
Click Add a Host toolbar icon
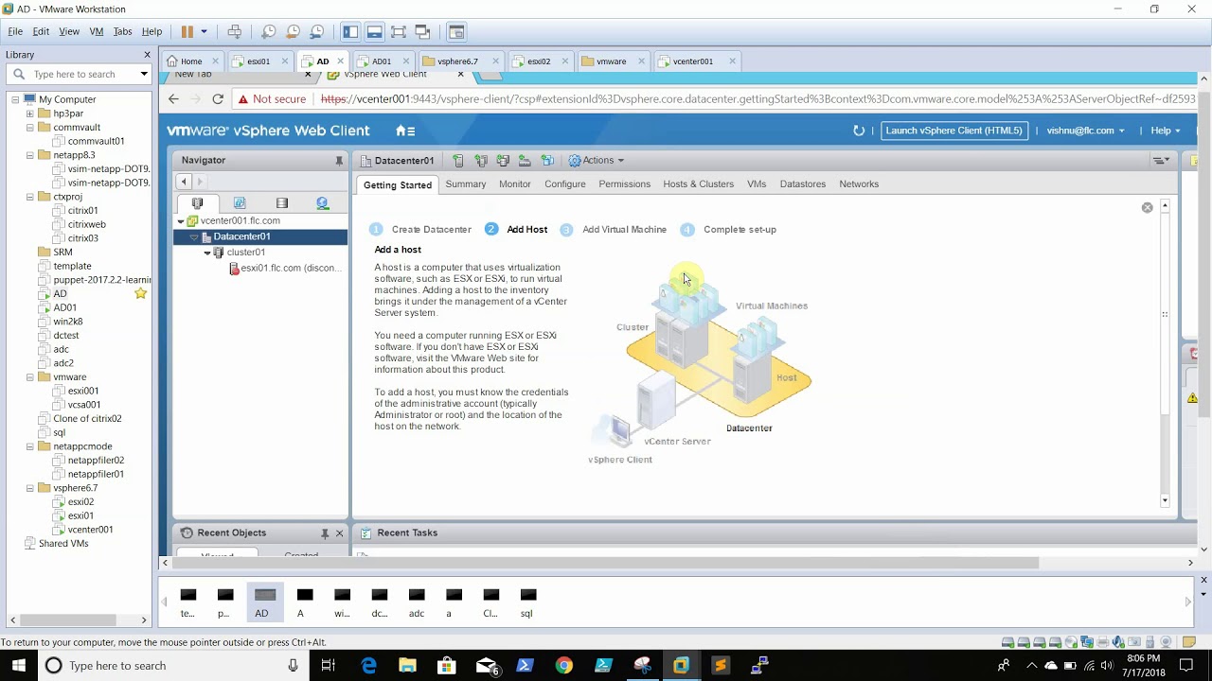(458, 161)
